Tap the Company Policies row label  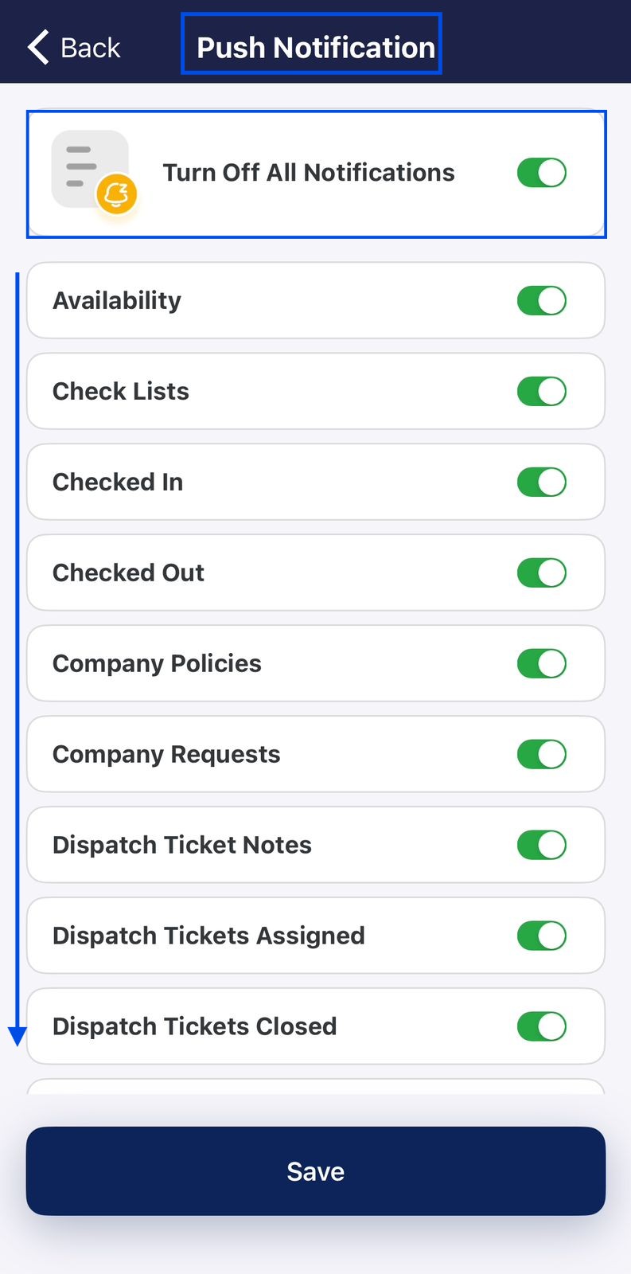coord(157,663)
